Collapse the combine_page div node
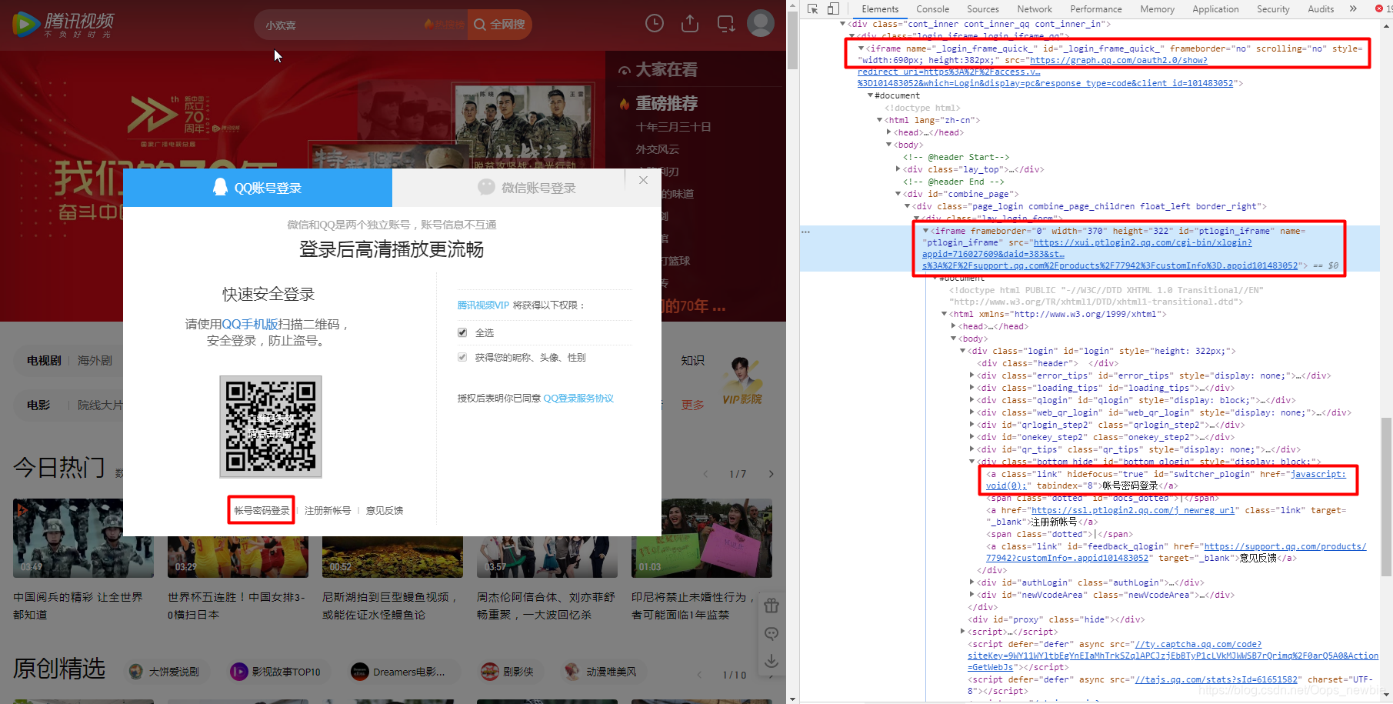The width and height of the screenshot is (1393, 704). coord(898,194)
